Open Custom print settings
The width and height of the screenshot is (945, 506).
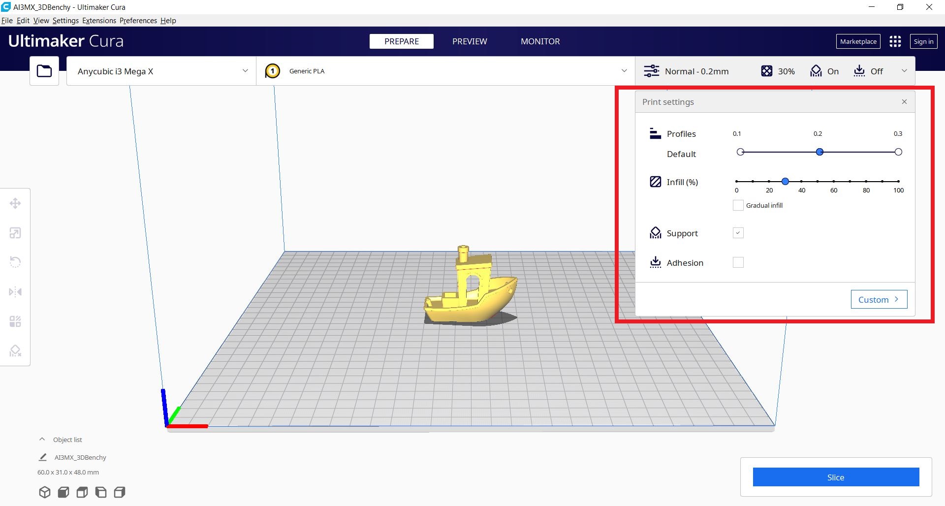(x=879, y=299)
